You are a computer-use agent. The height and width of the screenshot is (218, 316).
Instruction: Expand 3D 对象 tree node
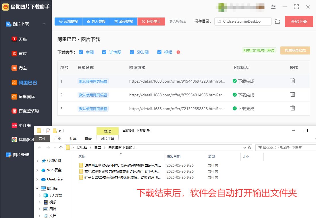click(x=40, y=195)
